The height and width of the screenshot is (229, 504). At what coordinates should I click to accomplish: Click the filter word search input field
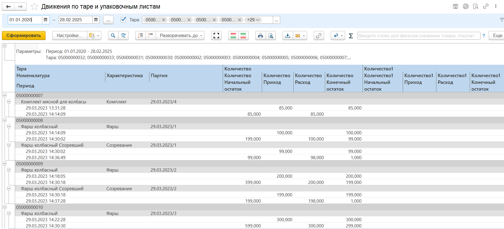click(x=418, y=36)
